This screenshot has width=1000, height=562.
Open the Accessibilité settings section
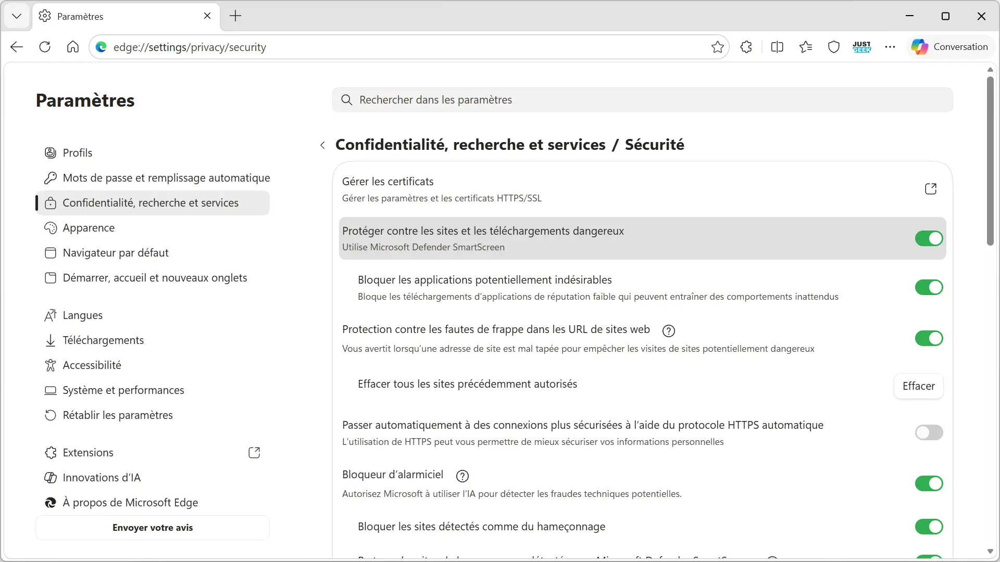[153, 365]
